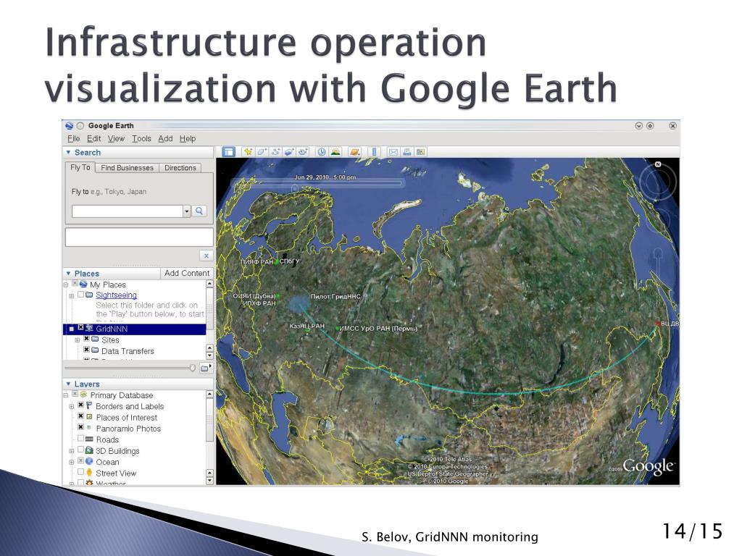Click inside the Fly To input field
This screenshot has height=556, width=742.
[x=128, y=211]
